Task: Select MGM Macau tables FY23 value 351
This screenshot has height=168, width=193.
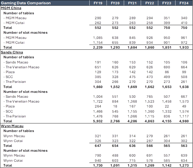Action: [167, 18]
